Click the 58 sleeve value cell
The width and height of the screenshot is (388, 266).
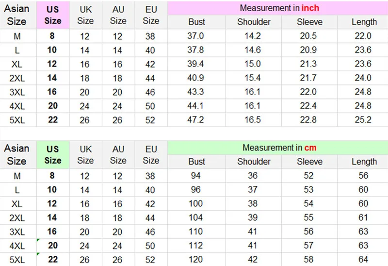tap(309, 260)
